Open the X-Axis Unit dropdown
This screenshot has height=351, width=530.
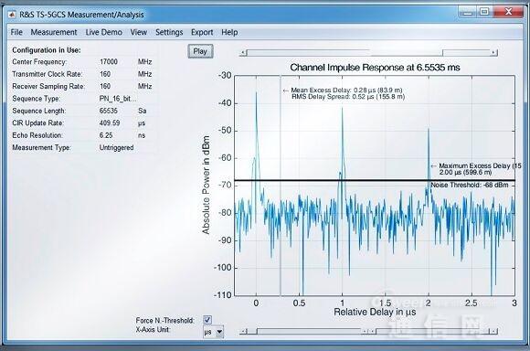[x=213, y=332]
